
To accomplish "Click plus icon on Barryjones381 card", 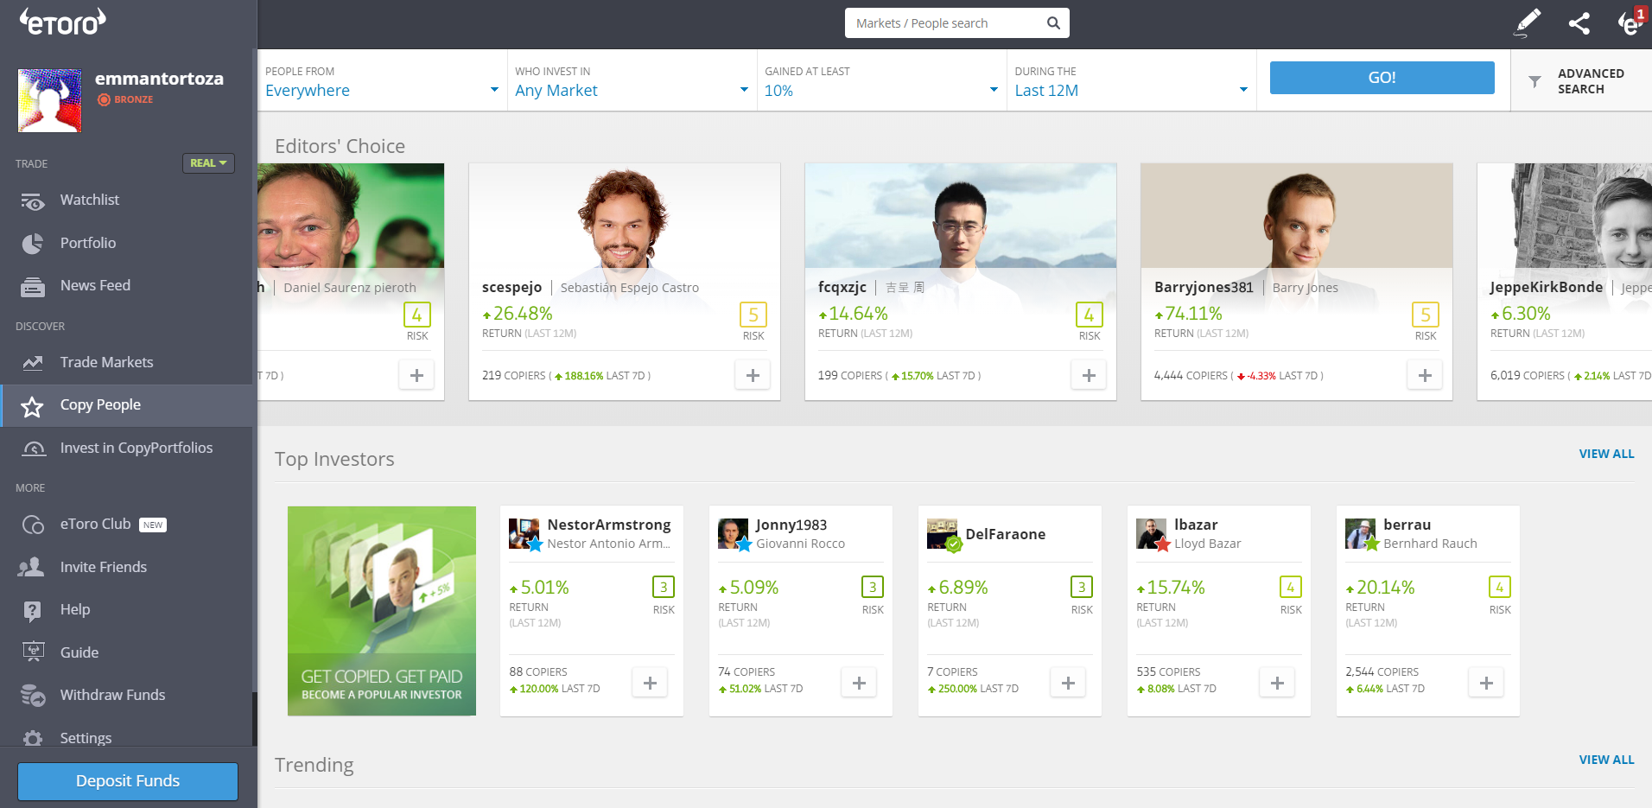I will pos(1425,375).
